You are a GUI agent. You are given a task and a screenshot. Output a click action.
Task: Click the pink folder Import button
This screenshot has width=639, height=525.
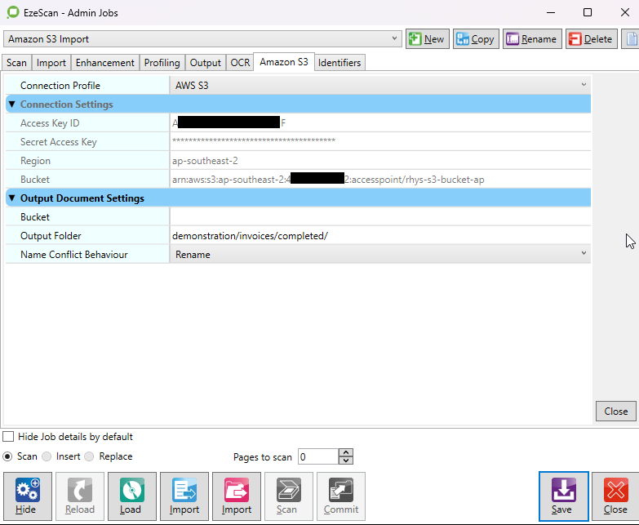(x=237, y=496)
